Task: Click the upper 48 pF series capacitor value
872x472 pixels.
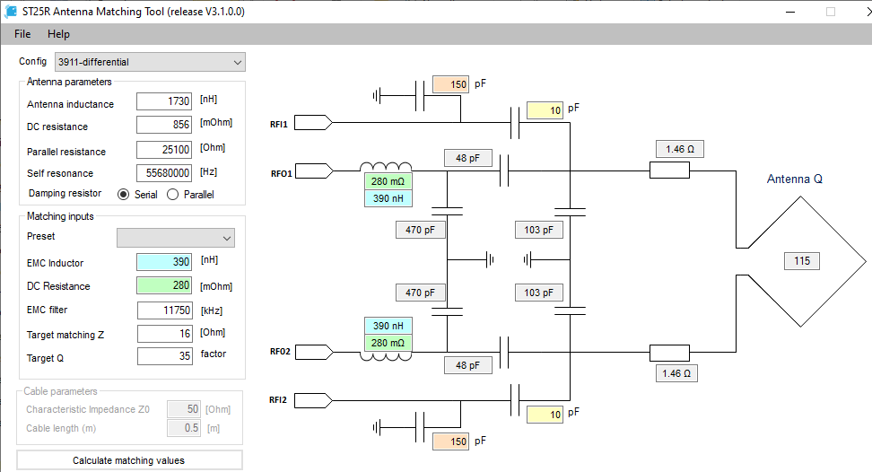Action: point(467,158)
